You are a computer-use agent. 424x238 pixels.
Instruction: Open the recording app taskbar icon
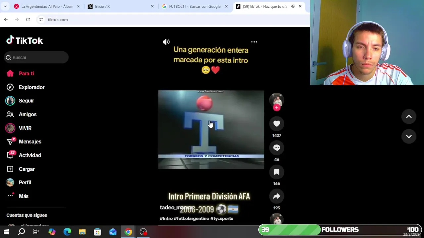point(143,232)
